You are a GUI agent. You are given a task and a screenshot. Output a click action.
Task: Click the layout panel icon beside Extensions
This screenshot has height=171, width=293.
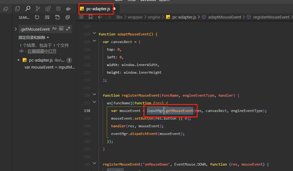click(x=58, y=9)
